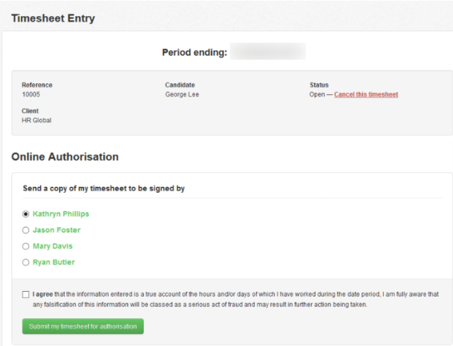Click the Timesheet Entry page heading
The height and width of the screenshot is (346, 453).
click(53, 18)
